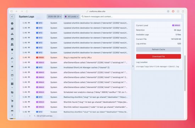Open the All Levels filter dropdown
The height and width of the screenshot is (128, 195).
click(x=71, y=16)
